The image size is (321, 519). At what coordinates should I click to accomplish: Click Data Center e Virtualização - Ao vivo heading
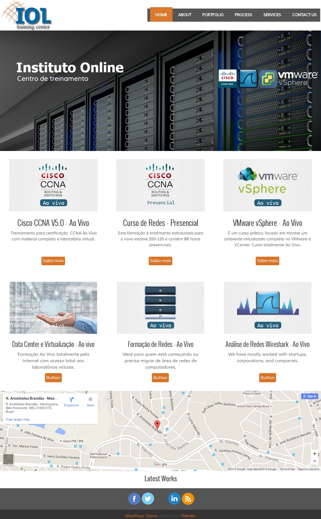coord(53,344)
